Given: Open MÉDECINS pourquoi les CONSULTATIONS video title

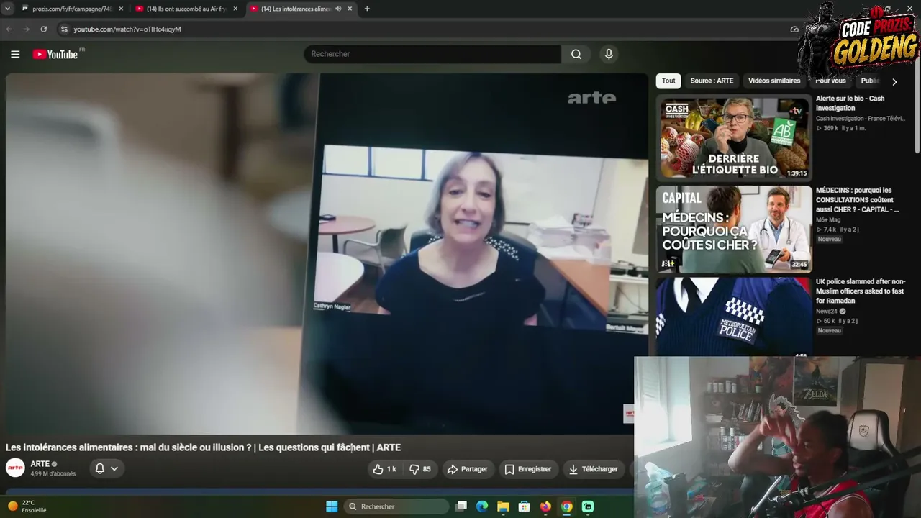Looking at the screenshot, I should coord(857,200).
